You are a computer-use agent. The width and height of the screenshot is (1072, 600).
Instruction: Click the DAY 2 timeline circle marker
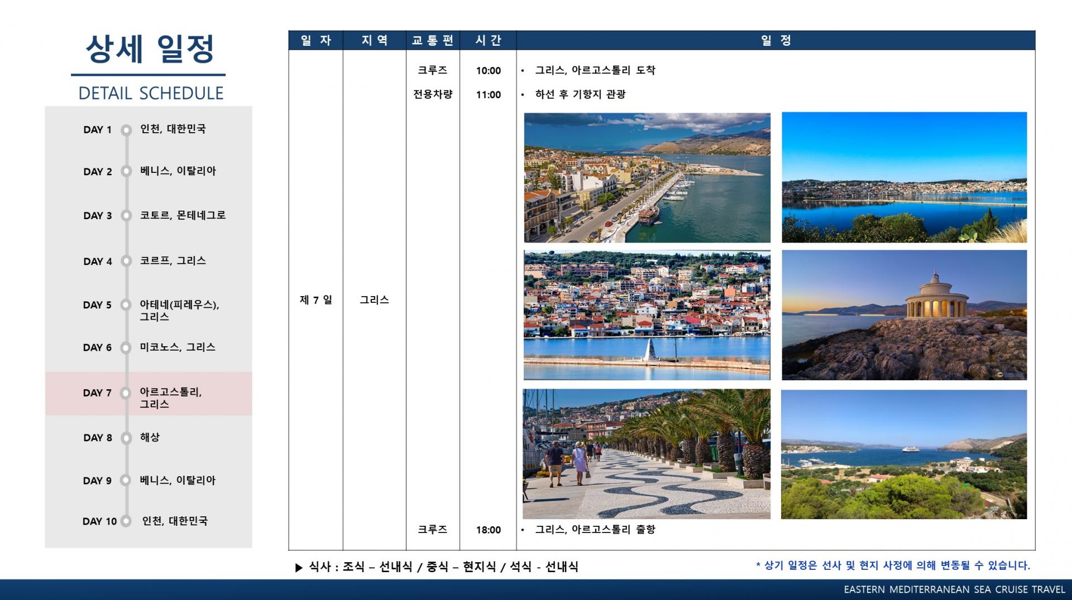[x=127, y=171]
